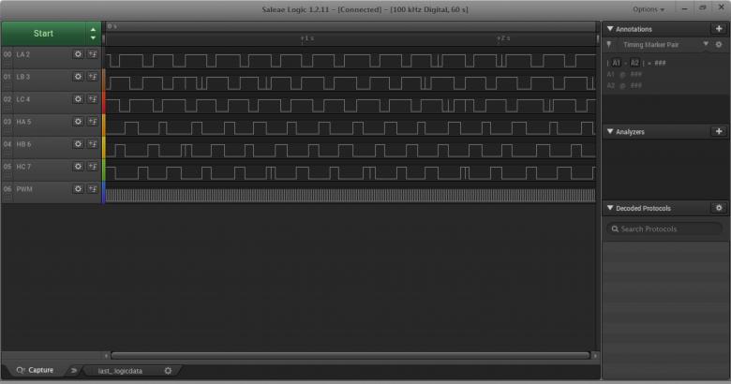Open the Options dropdown menu
Viewport: 731px width, 384px height.
tap(649, 9)
